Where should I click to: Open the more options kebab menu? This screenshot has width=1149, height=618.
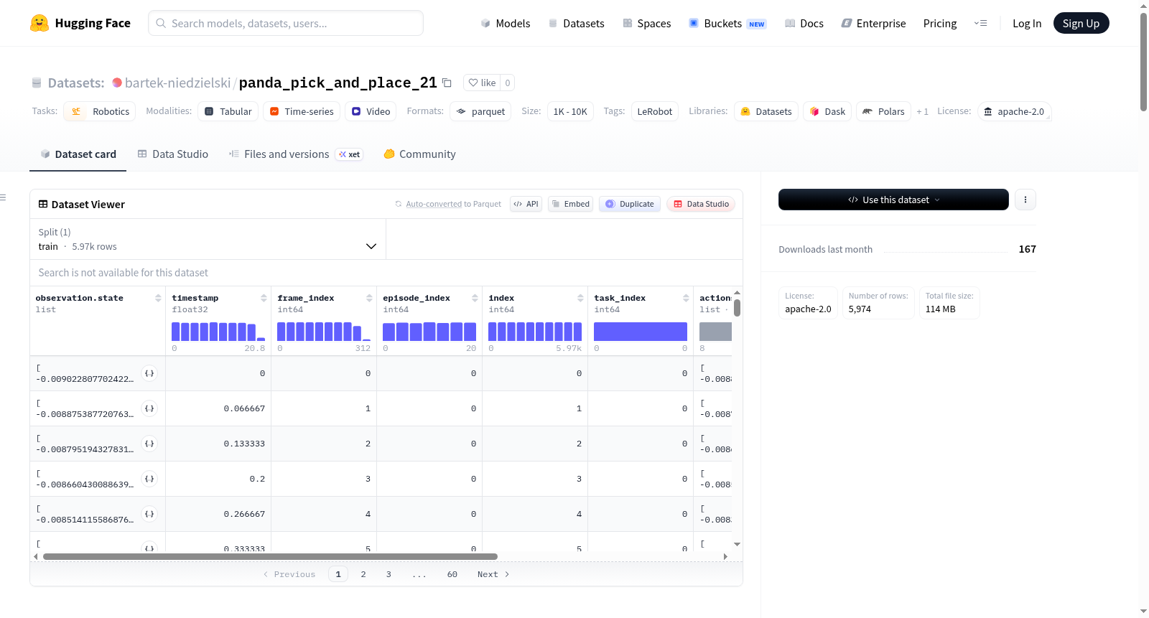pos(1025,200)
